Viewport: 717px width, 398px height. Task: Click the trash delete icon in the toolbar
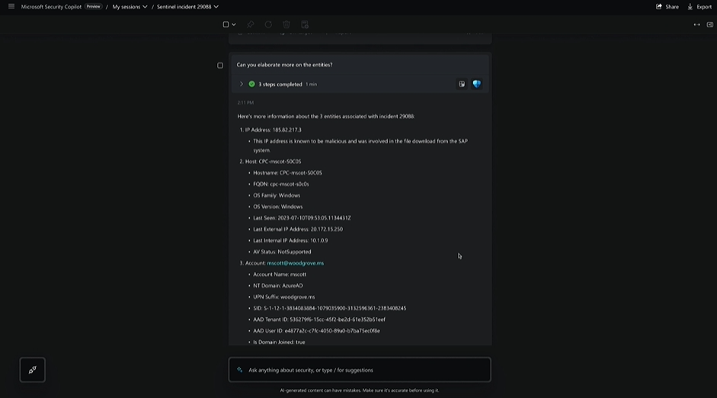[286, 24]
